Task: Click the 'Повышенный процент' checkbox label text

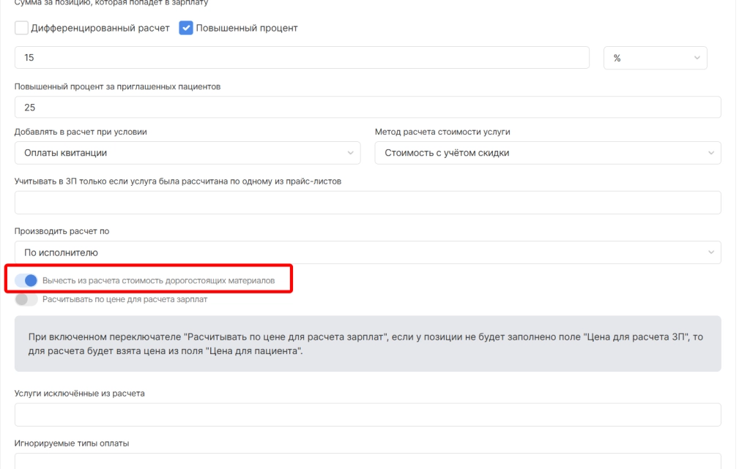Action: tap(247, 29)
